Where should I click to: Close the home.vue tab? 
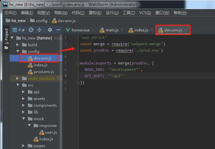(93, 30)
